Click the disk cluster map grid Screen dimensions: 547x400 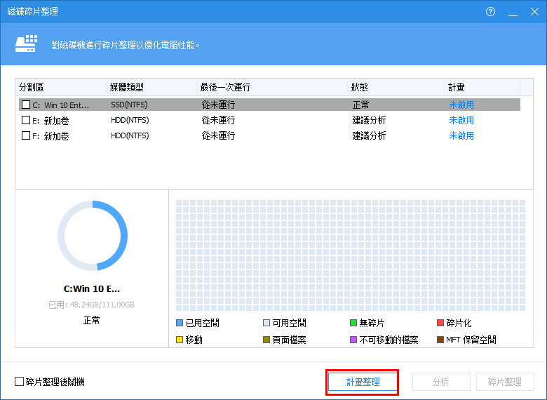(x=350, y=255)
